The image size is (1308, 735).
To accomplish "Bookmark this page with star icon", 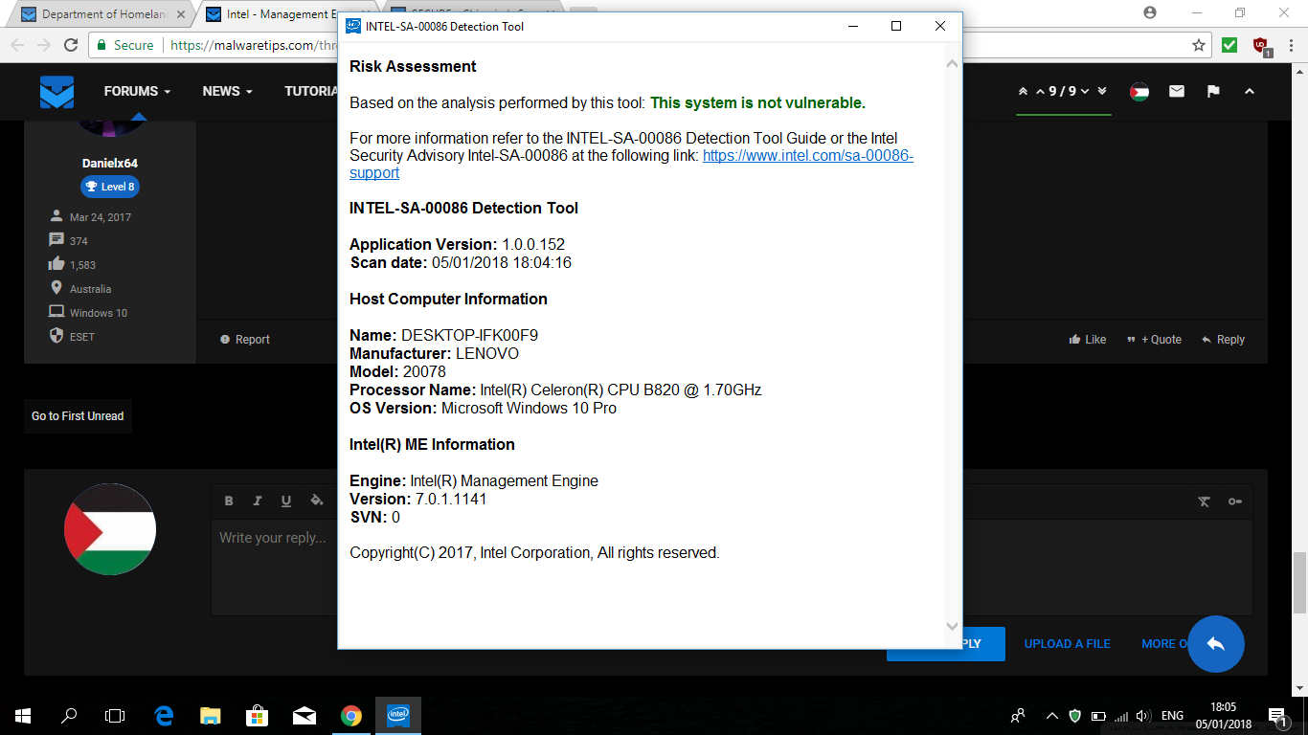I will [1199, 45].
